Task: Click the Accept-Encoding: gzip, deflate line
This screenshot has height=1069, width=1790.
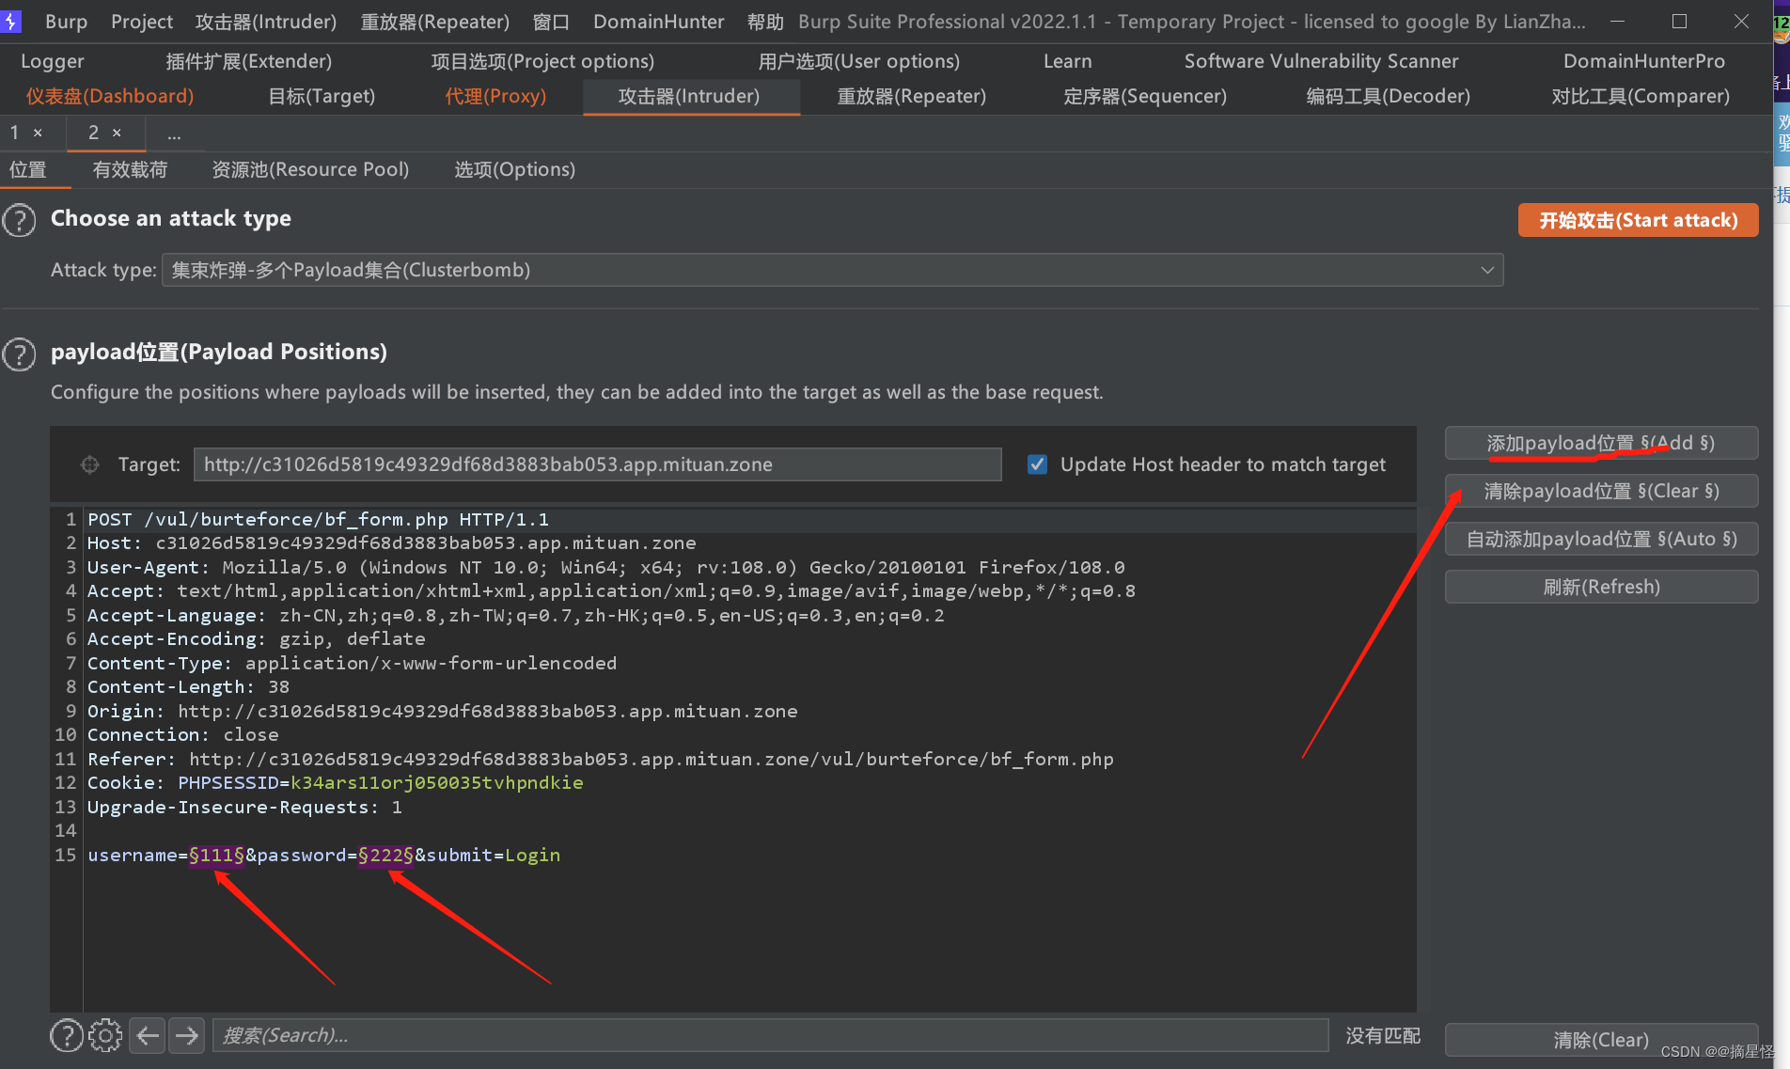Action: pos(256,638)
